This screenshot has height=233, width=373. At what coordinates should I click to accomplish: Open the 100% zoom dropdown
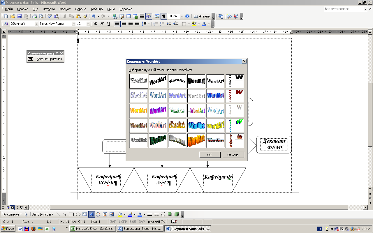point(182,16)
